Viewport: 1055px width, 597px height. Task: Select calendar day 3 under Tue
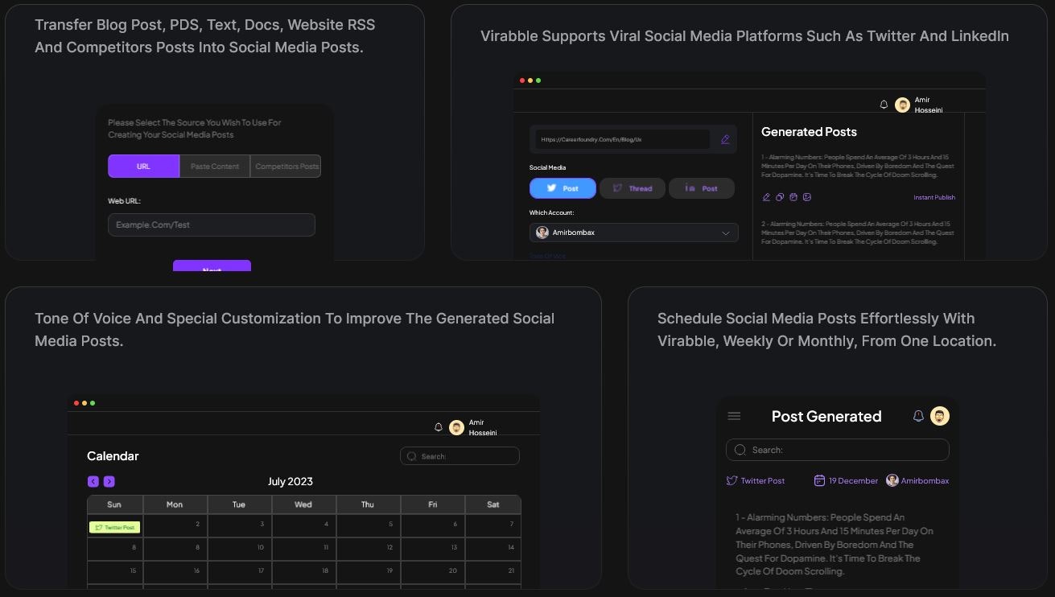point(240,526)
